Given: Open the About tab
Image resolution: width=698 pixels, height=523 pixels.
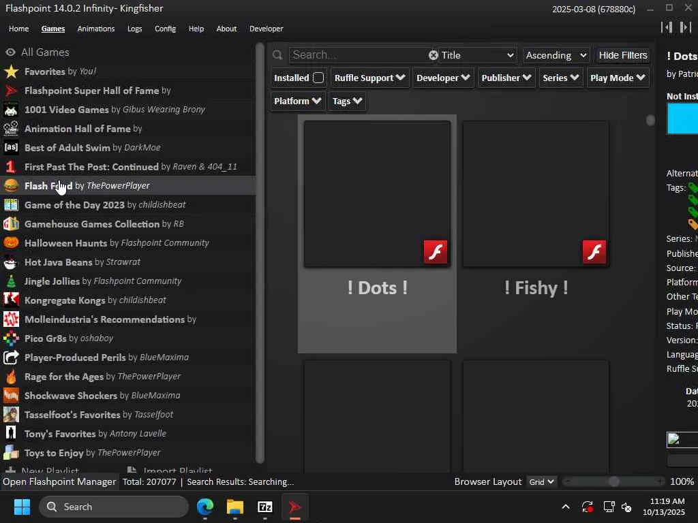Looking at the screenshot, I should coord(226,29).
